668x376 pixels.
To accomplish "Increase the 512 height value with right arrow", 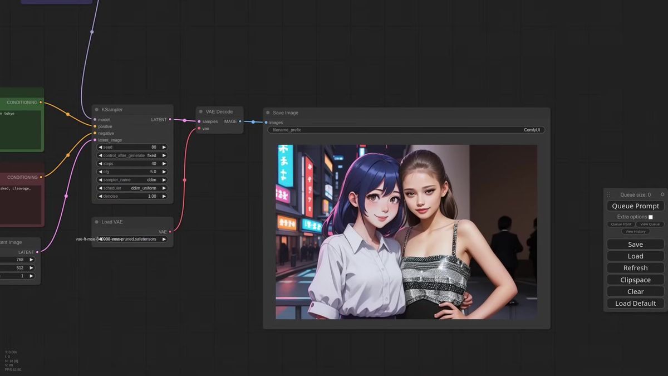I will pos(31,268).
